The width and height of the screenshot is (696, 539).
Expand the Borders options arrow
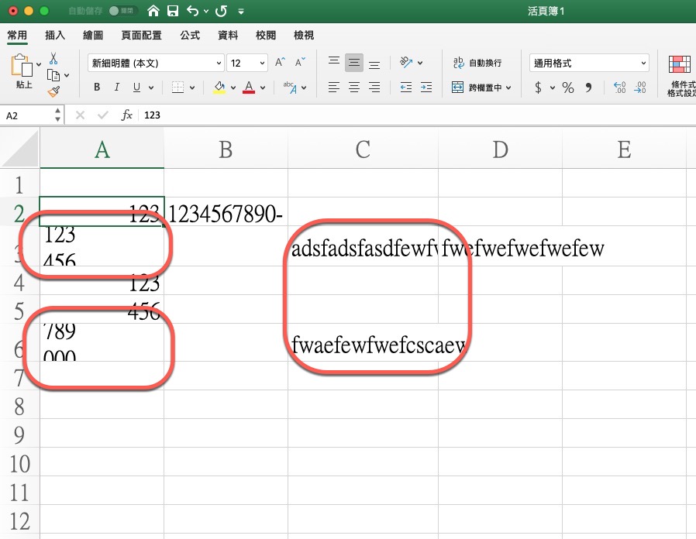[192, 88]
